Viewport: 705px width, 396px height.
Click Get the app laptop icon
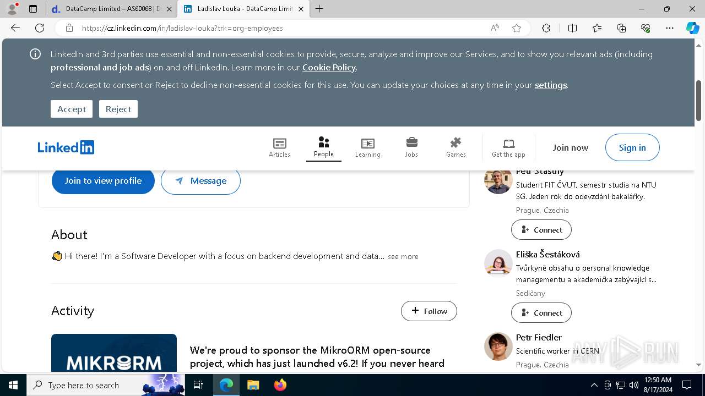click(508, 147)
